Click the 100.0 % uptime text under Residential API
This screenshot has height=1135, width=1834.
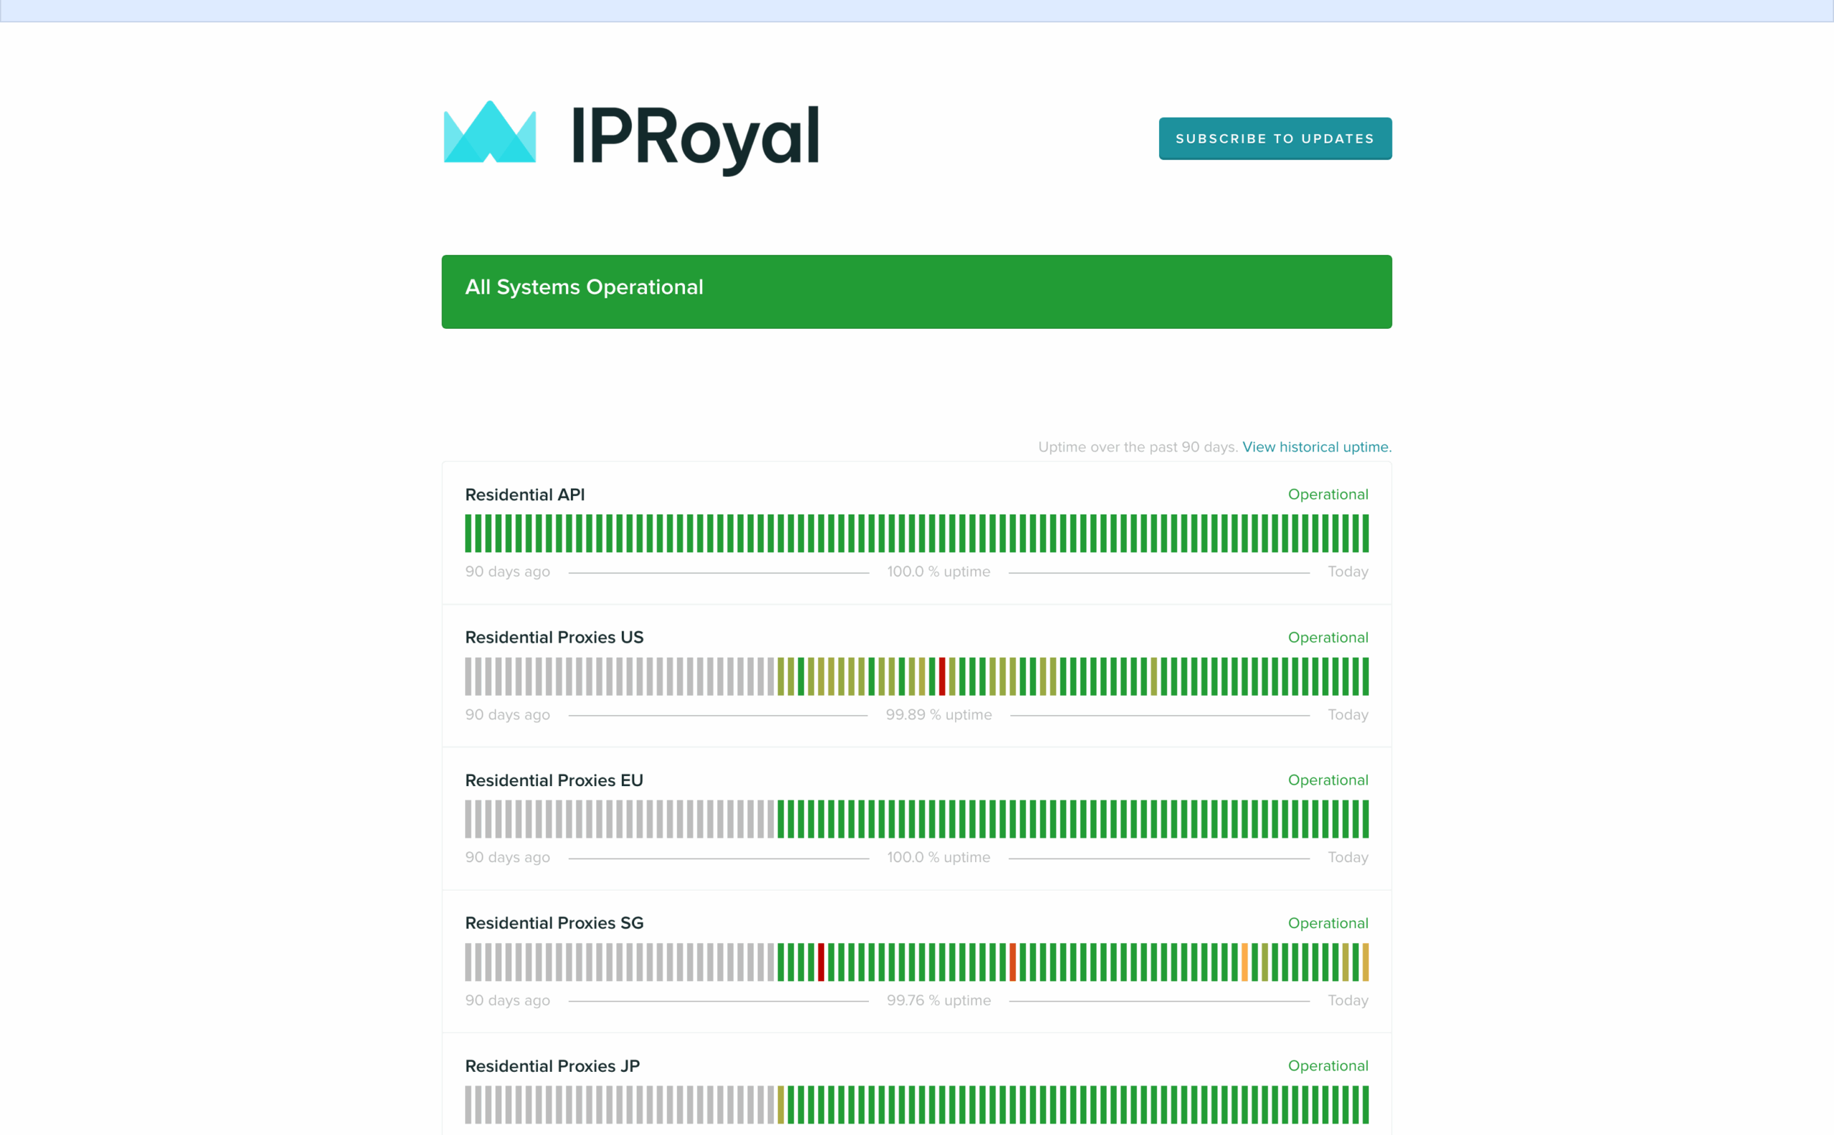[938, 572]
